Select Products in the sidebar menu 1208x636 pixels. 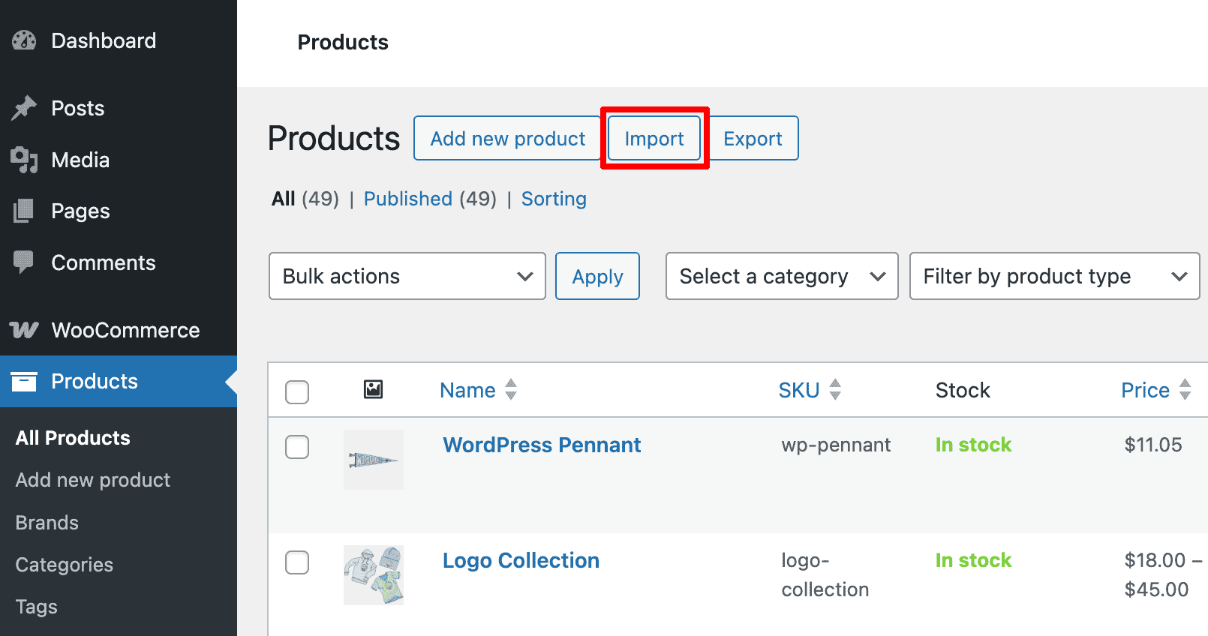point(119,381)
